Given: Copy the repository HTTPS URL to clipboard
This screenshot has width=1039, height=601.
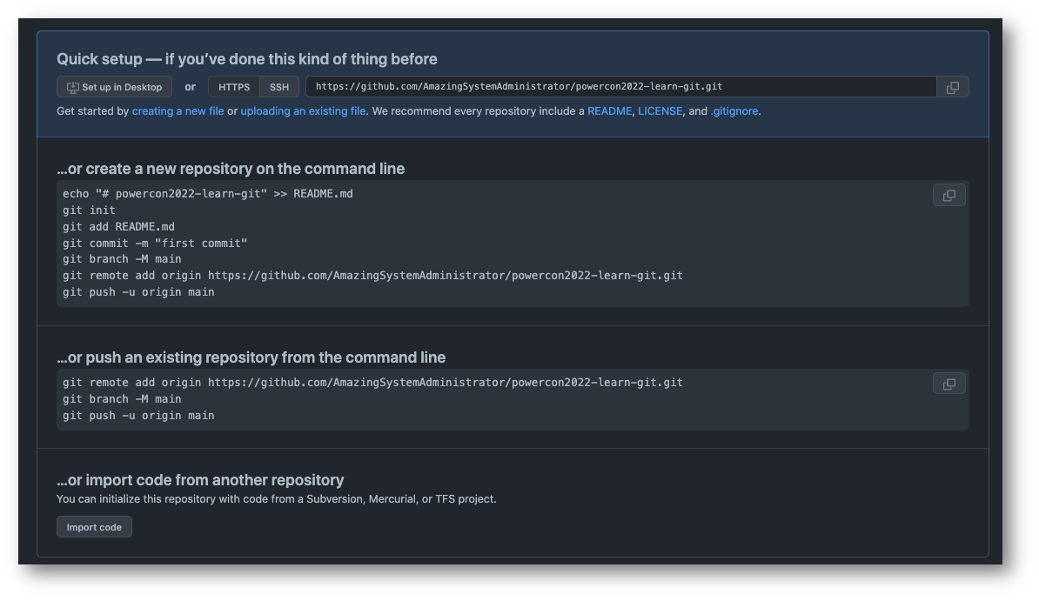Looking at the screenshot, I should [953, 87].
